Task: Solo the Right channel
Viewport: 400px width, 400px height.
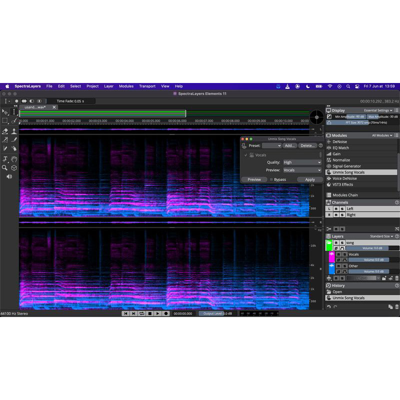Action: coord(342,215)
